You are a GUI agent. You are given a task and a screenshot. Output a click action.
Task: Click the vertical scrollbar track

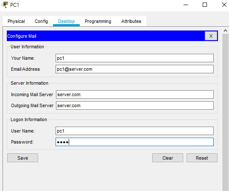[225, 112]
